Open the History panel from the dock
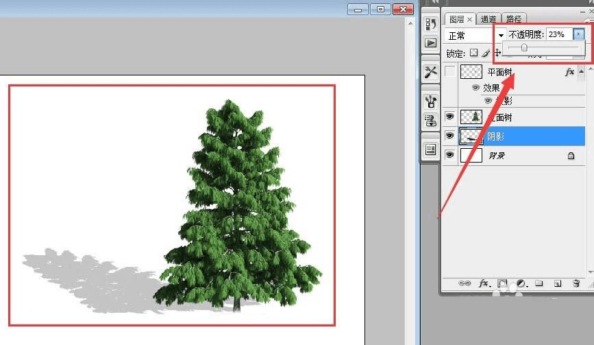The height and width of the screenshot is (345, 594). [x=430, y=24]
